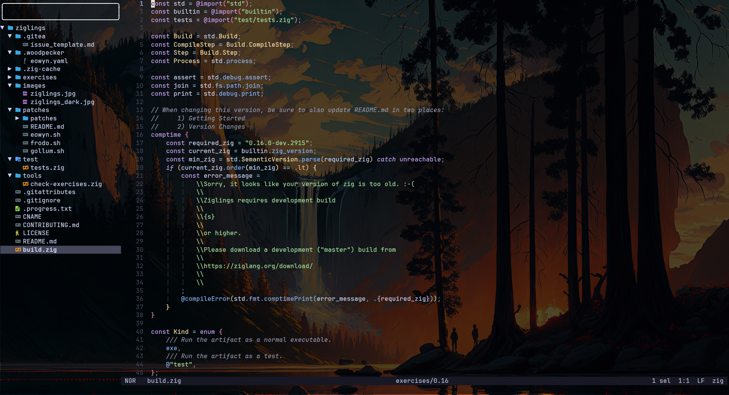Click the check-exercises.zig Zig file icon

point(25,184)
